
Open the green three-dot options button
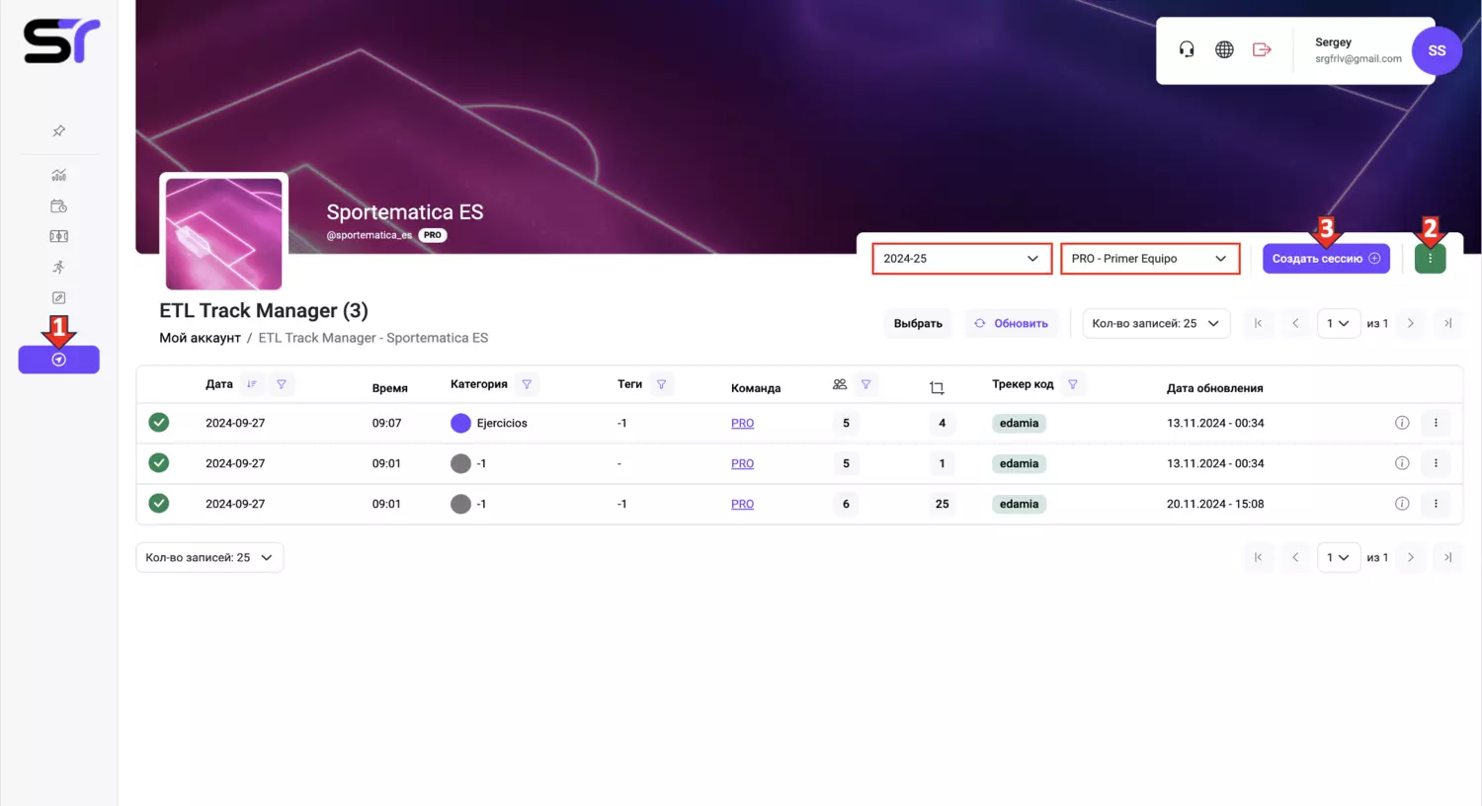(x=1430, y=259)
